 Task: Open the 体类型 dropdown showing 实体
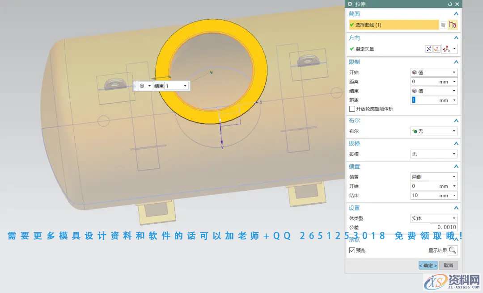[x=433, y=218]
